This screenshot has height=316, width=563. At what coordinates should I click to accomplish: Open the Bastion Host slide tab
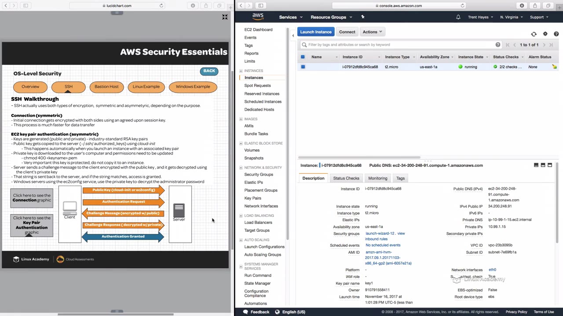[x=106, y=86]
